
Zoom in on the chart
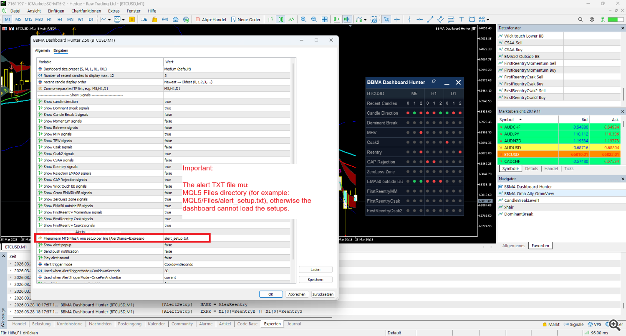[303, 19]
